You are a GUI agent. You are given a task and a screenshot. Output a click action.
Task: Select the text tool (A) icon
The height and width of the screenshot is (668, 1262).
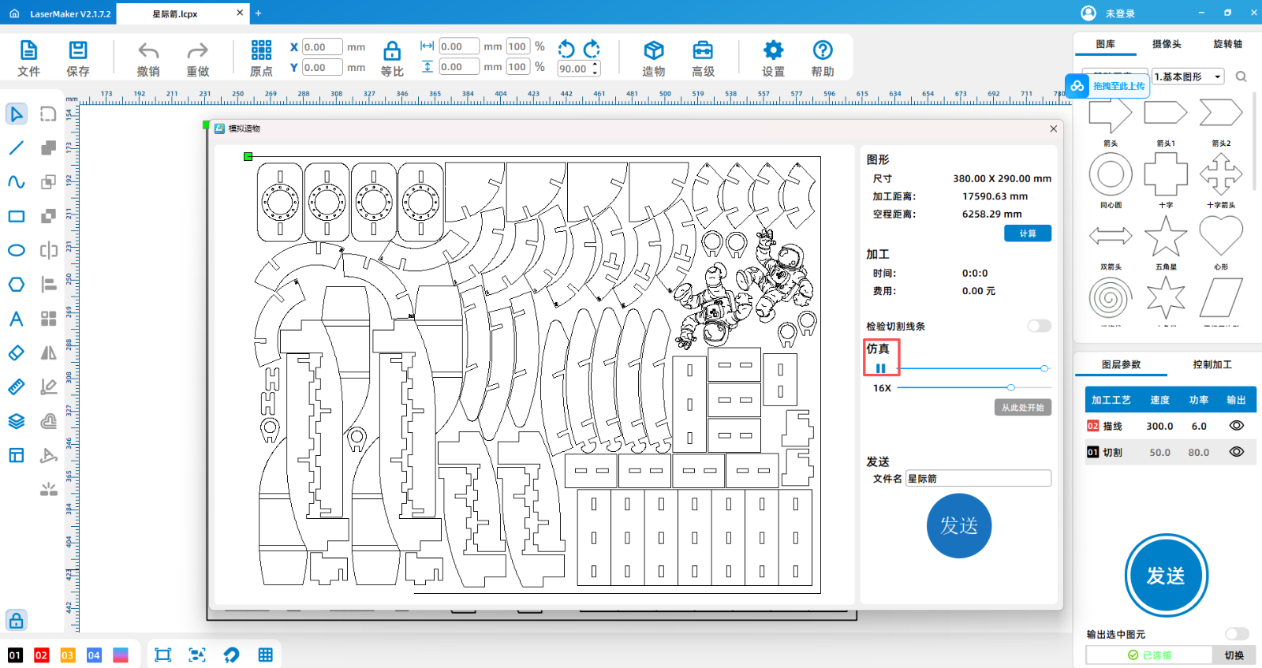(x=16, y=319)
